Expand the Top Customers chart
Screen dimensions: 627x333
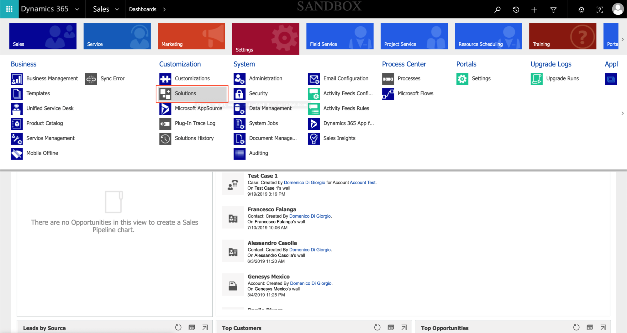pyautogui.click(x=404, y=327)
